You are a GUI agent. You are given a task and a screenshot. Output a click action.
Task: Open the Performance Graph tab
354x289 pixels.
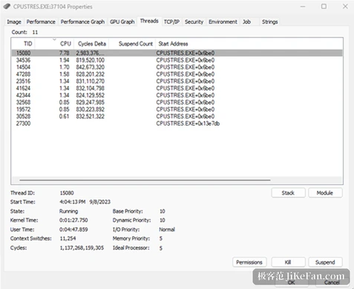[82, 22]
